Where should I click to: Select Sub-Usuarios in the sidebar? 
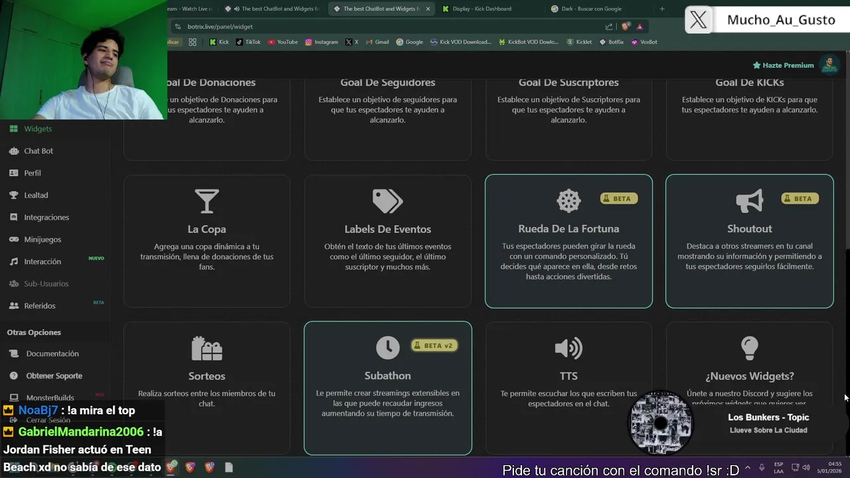(x=46, y=283)
